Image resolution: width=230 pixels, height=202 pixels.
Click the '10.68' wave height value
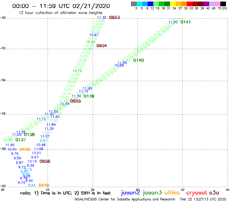119,65
